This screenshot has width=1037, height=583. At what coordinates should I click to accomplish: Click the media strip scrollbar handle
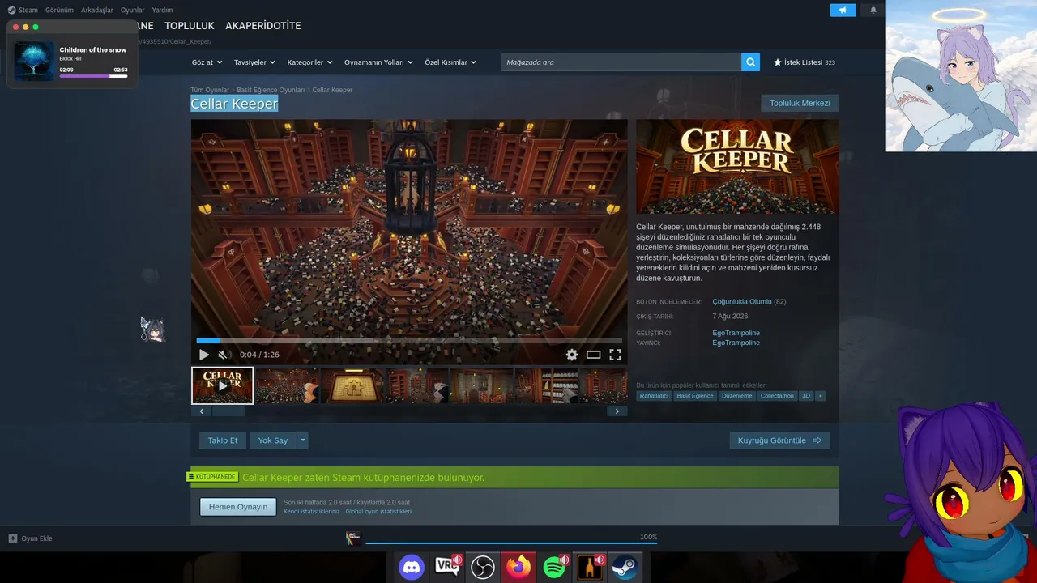228,411
